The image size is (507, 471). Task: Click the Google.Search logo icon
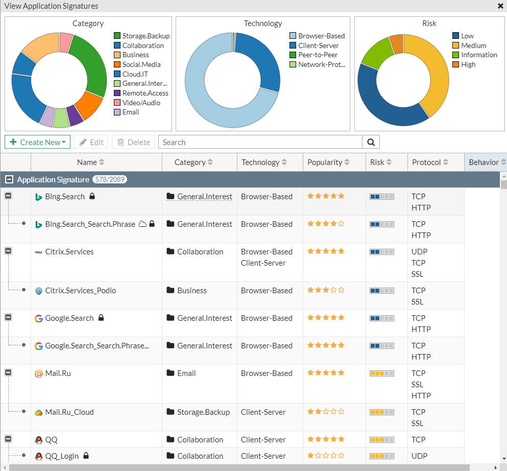tap(38, 318)
